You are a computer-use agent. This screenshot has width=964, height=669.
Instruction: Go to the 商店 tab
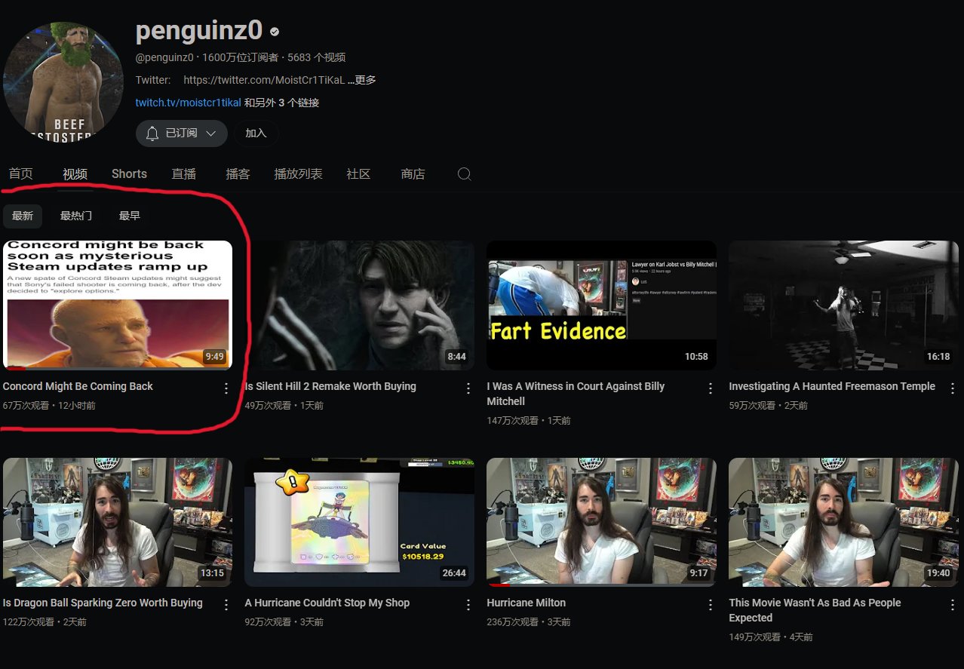tap(413, 174)
